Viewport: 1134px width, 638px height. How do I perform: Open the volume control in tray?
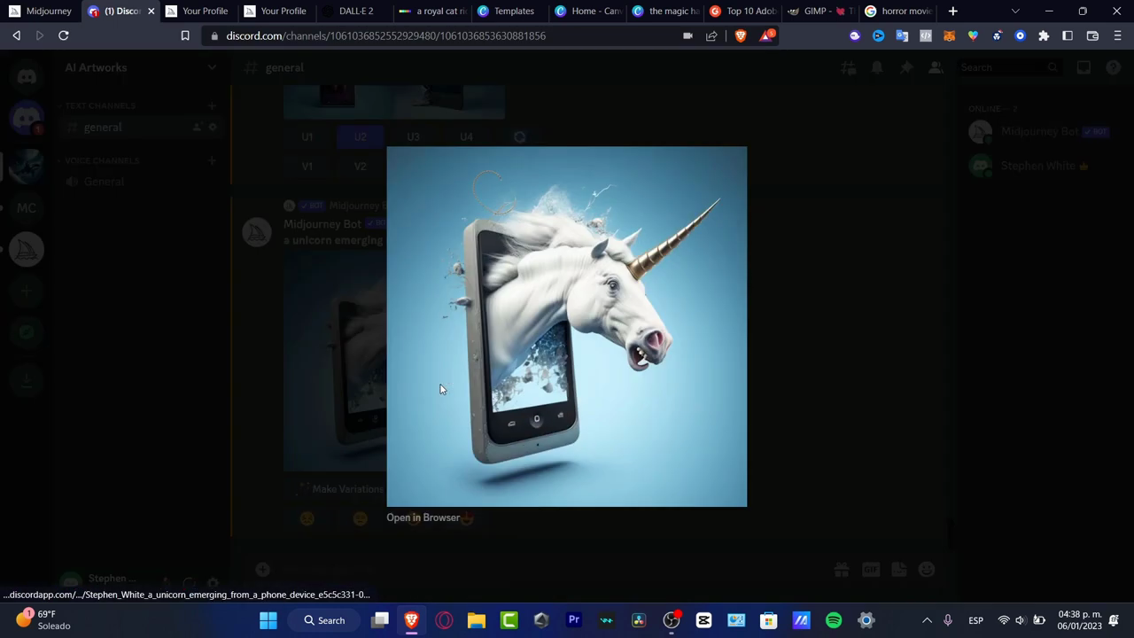point(1021,620)
